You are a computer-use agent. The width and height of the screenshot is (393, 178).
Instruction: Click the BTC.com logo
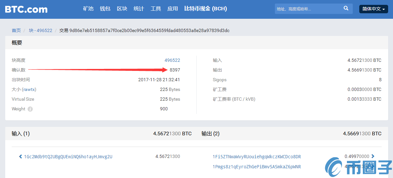pyautogui.click(x=26, y=9)
